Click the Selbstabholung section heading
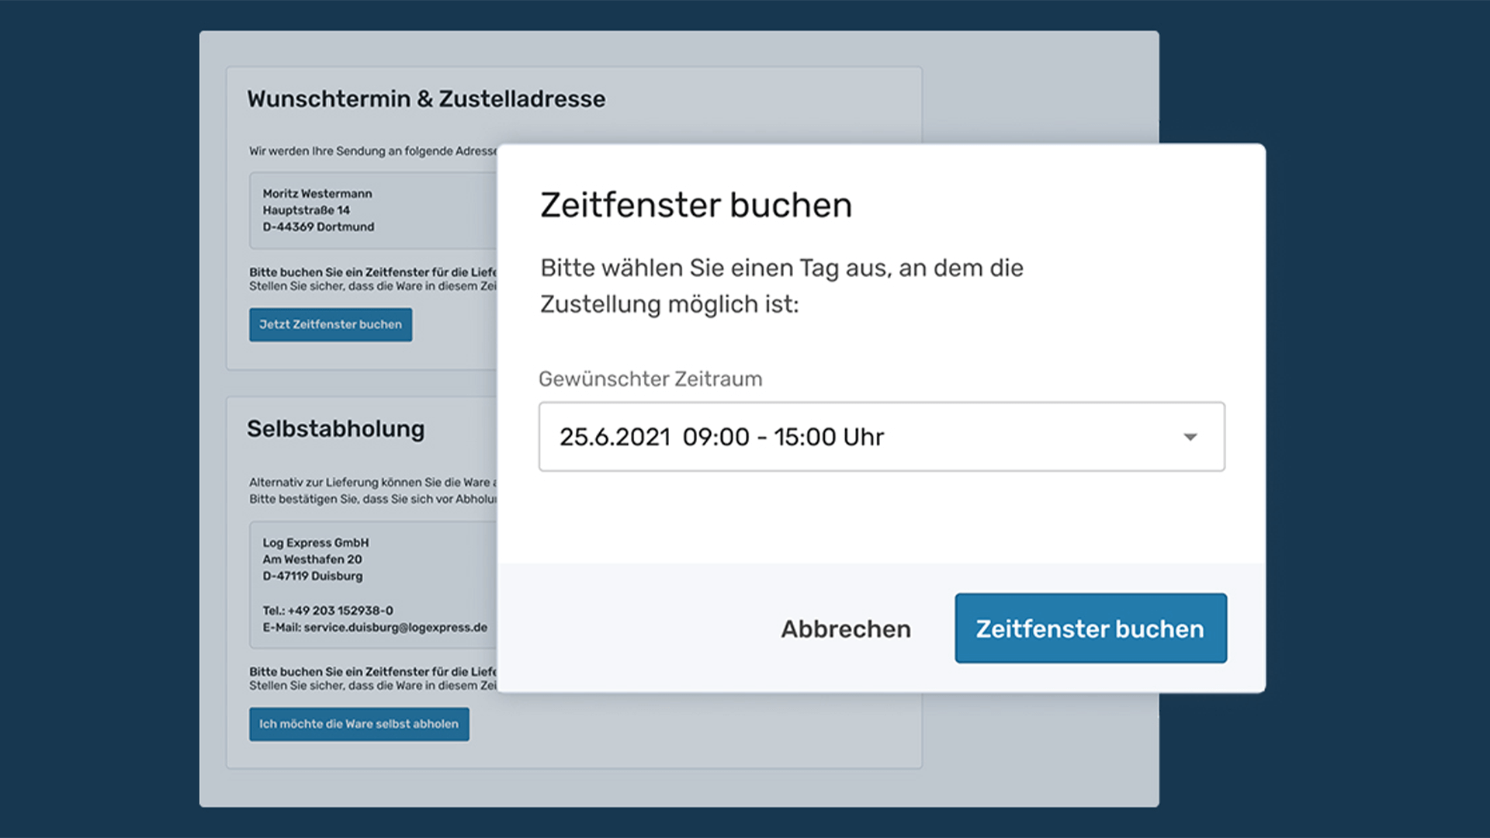Viewport: 1490px width, 838px height. [x=335, y=429]
